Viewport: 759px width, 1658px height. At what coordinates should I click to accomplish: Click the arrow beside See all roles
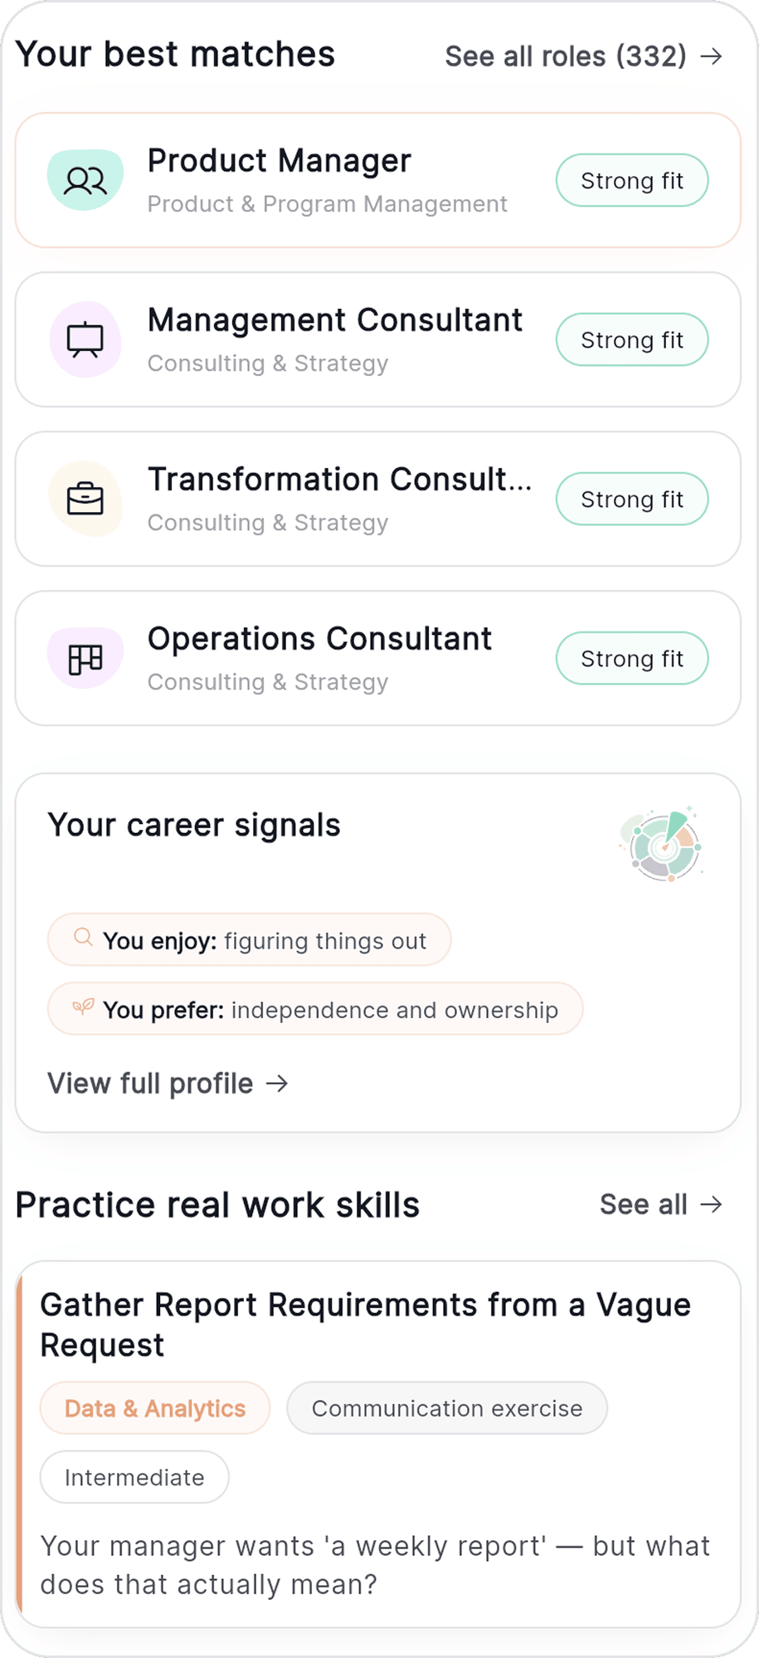(x=711, y=56)
